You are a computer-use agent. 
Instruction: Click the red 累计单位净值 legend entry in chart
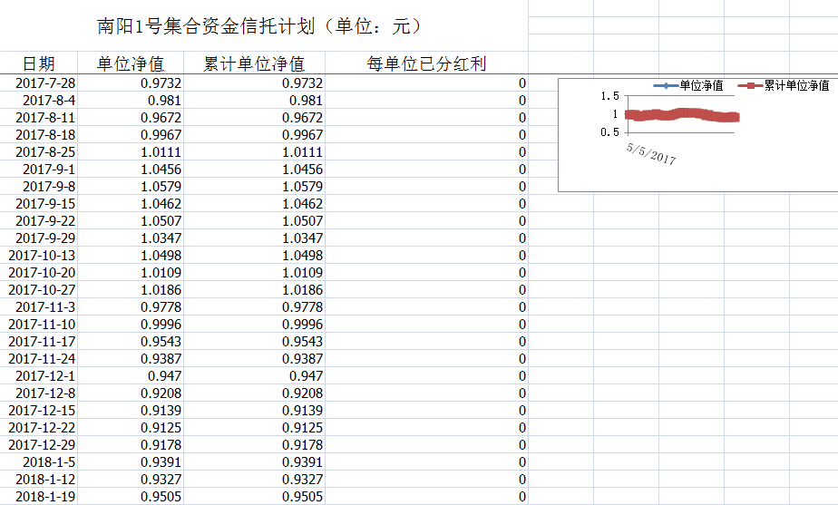784,86
